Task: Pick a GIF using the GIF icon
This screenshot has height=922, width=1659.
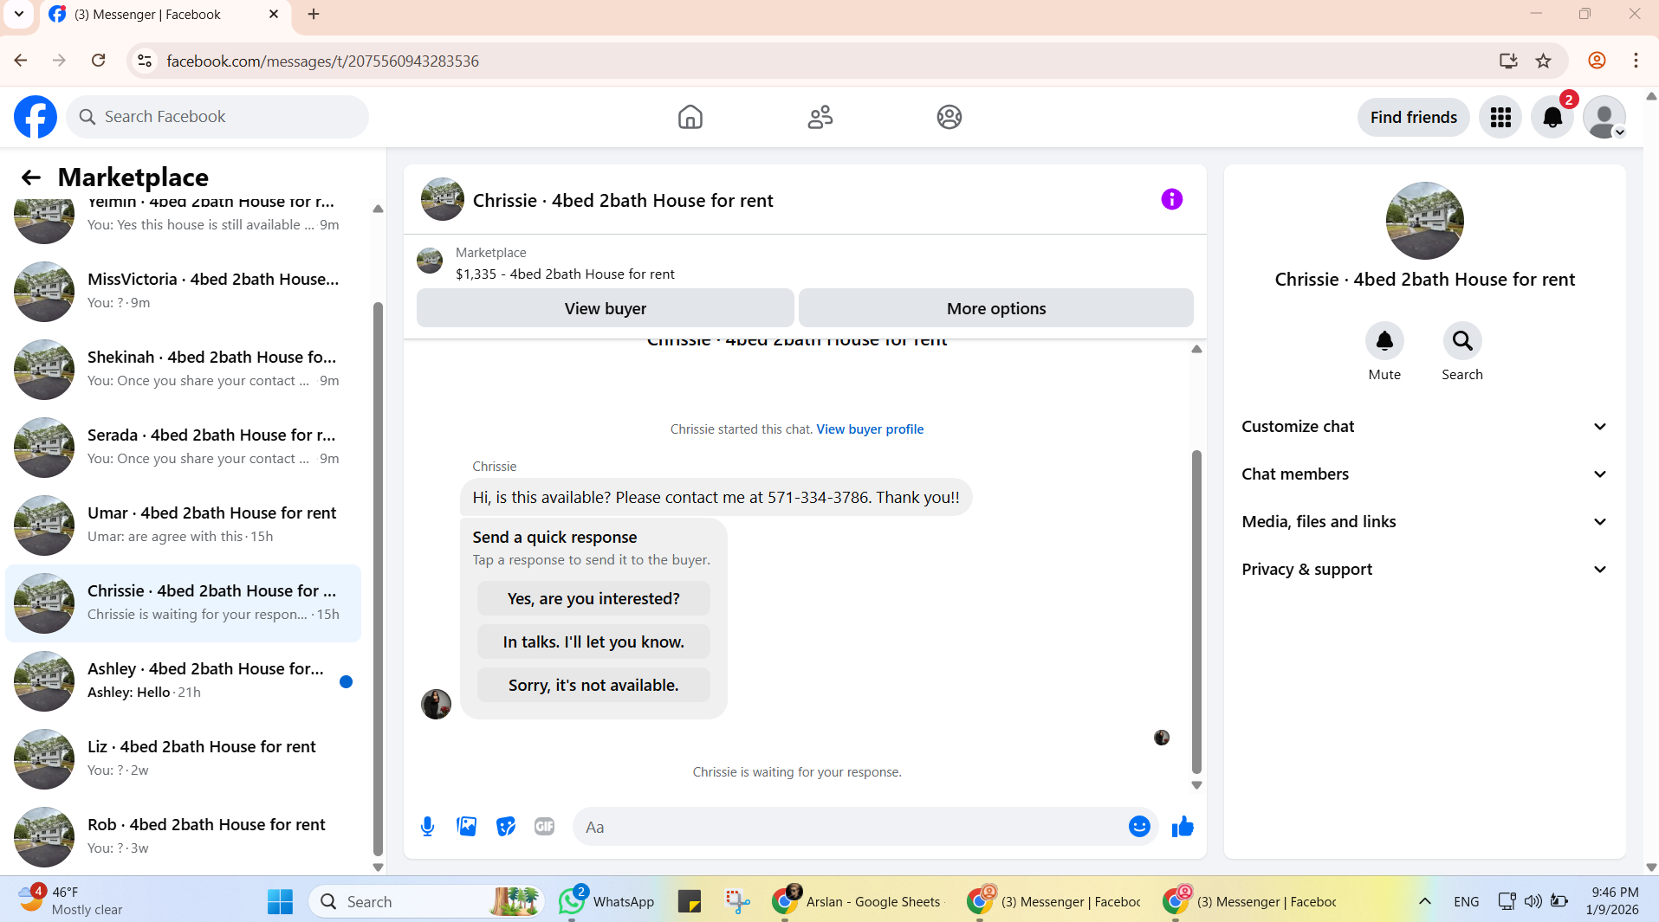Action: [545, 827]
